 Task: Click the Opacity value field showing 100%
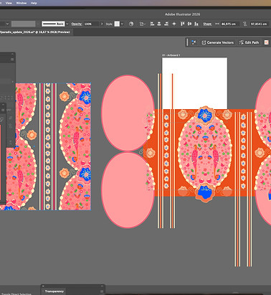[91, 24]
